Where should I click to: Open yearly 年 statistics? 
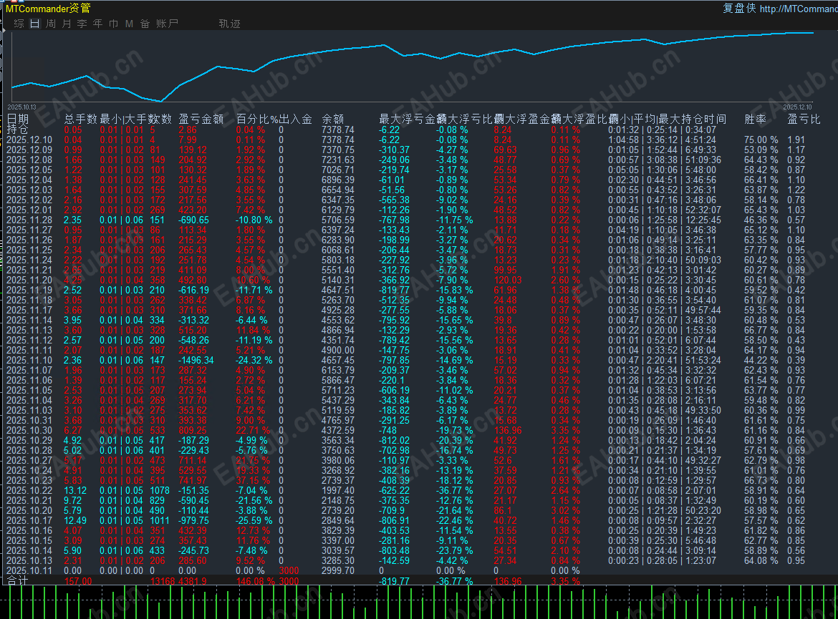[x=97, y=23]
